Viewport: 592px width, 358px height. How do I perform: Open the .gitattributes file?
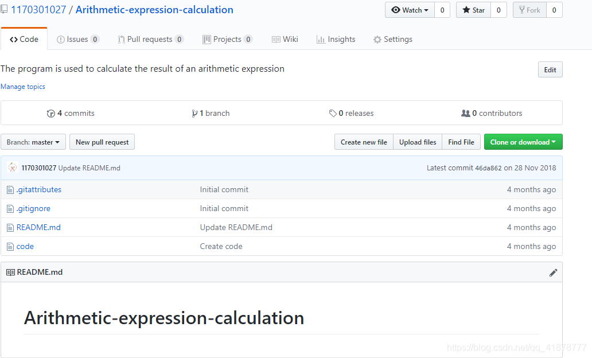coord(39,189)
